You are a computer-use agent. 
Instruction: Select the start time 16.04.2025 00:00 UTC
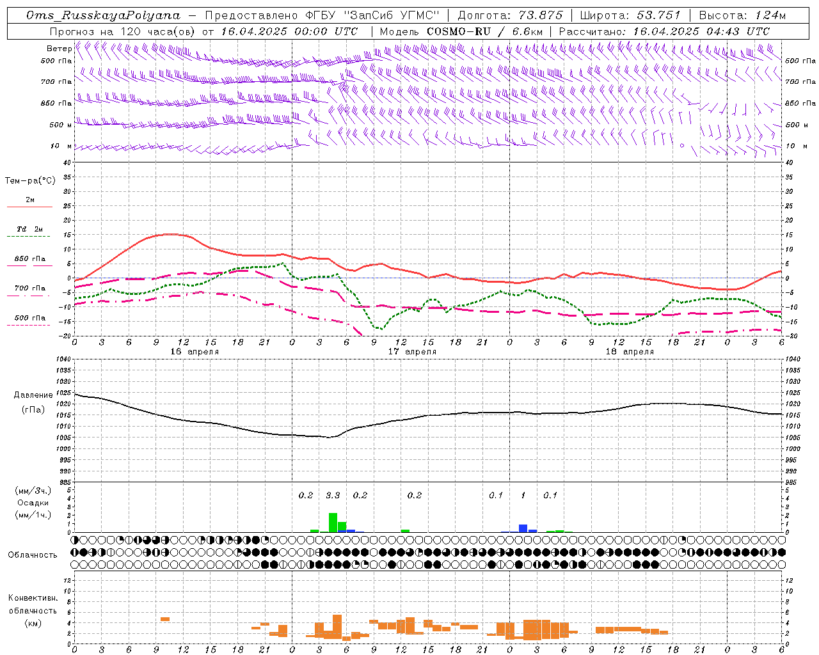point(289,31)
